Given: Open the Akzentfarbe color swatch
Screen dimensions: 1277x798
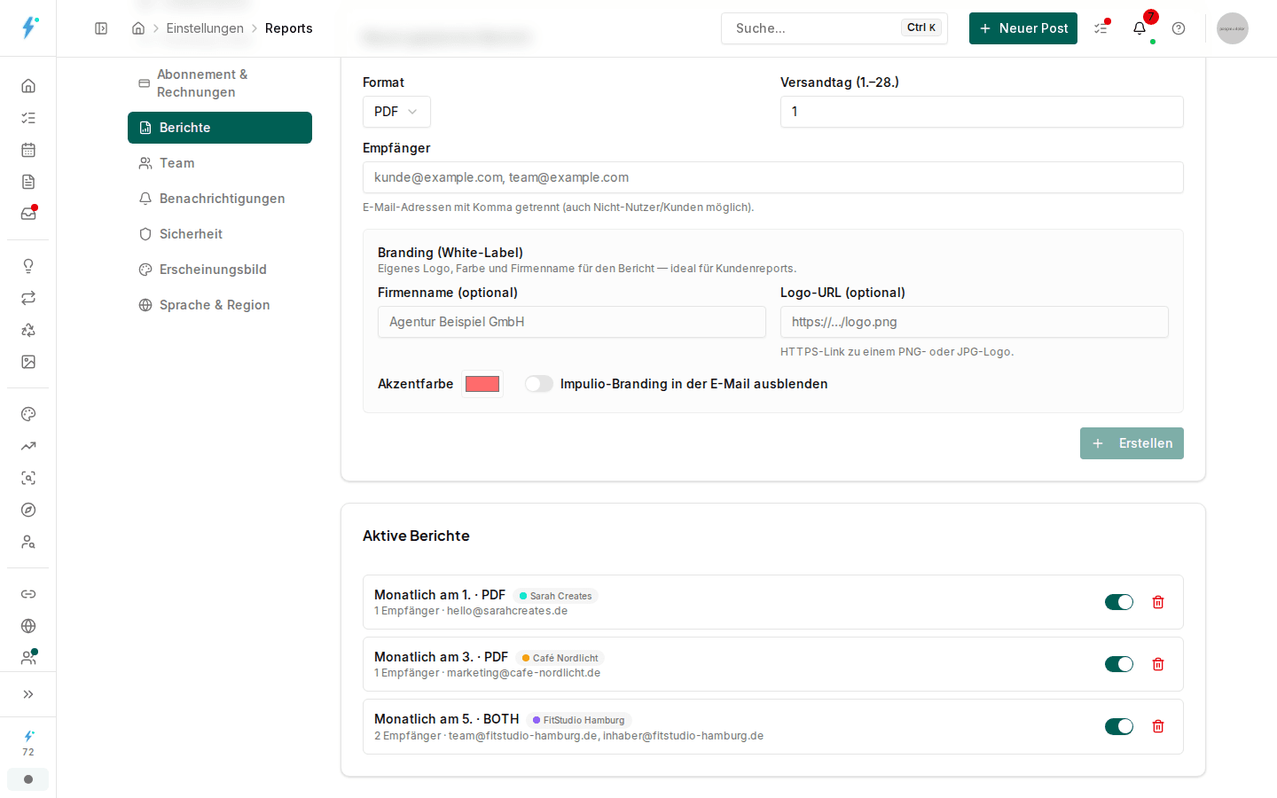Looking at the screenshot, I should [482, 384].
